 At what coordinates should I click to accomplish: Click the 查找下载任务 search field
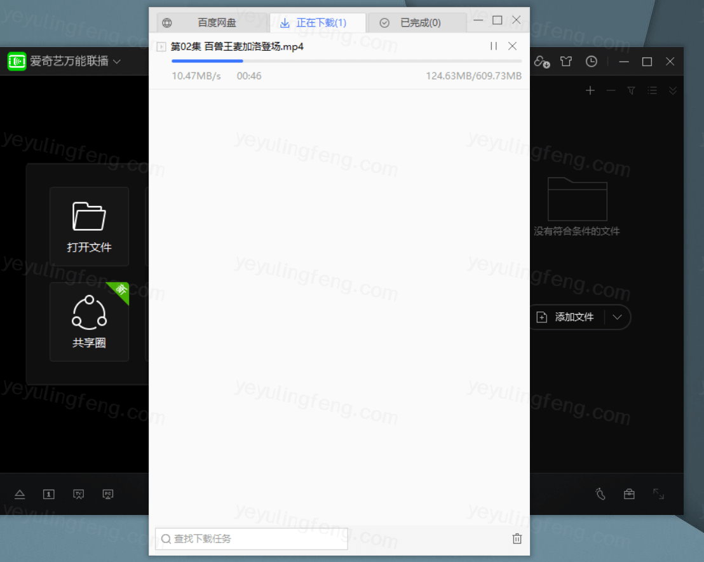(252, 538)
